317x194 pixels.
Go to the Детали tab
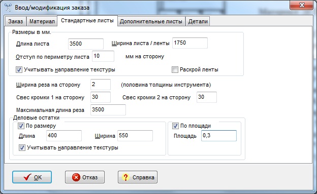tap(198, 21)
